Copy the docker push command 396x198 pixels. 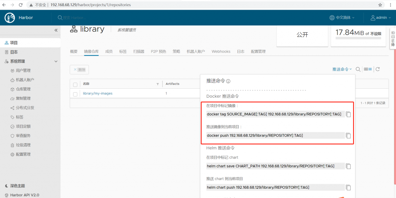pos(348,135)
